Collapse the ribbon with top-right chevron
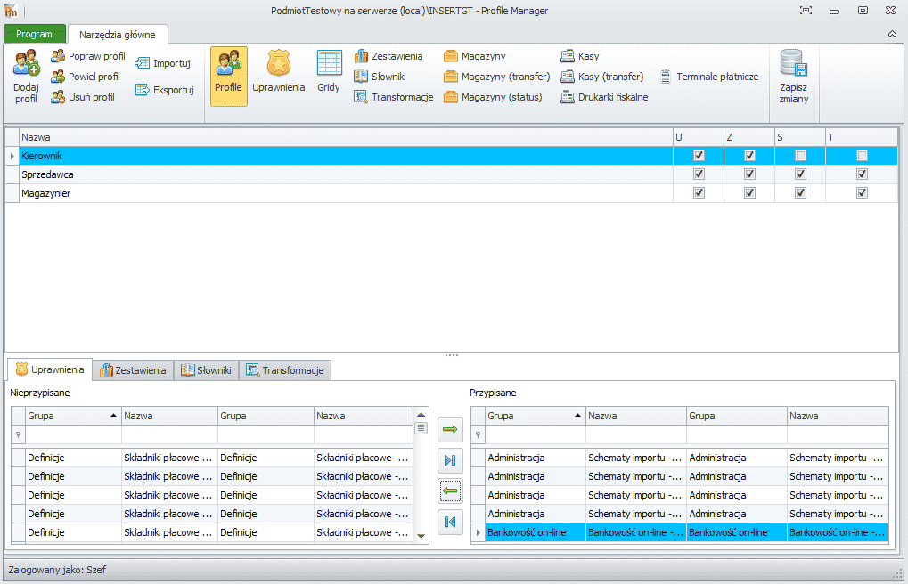Image resolution: width=908 pixels, height=584 pixels. 892,34
